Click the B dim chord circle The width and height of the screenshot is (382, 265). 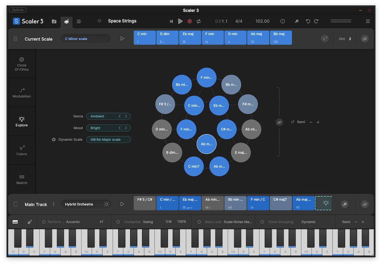[x=172, y=153]
